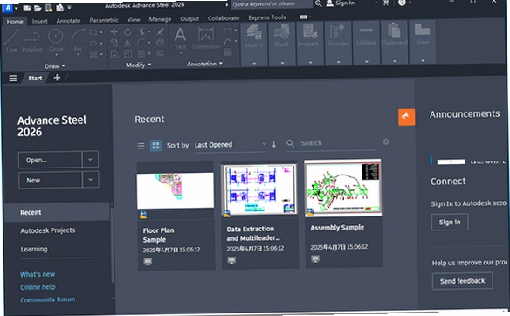Viewport: 510px width, 316px height.
Task: Open the Assembly Sample drawing thumbnail
Action: click(343, 188)
